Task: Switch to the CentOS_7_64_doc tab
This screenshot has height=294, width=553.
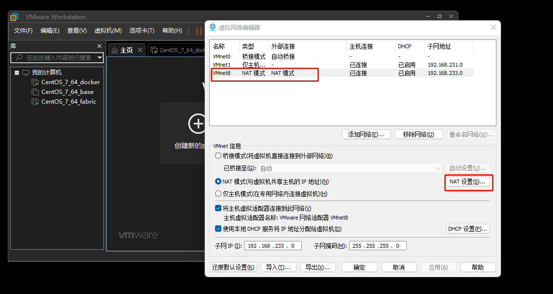Action: (x=177, y=50)
